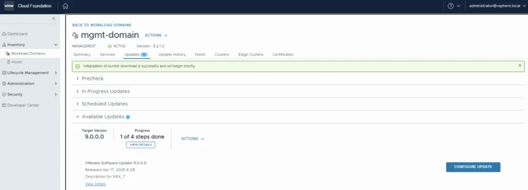This screenshot has width=528, height=190.
Task: Click the "Released Apr 17, 2025 8 GB" text
Action: click(110, 170)
